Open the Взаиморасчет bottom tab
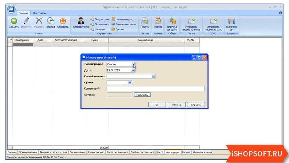289x163 pixels. click(x=96, y=152)
